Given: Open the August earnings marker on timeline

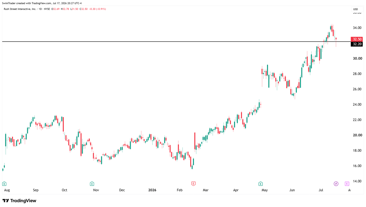Looking at the screenshot, I should (x=4, y=184).
